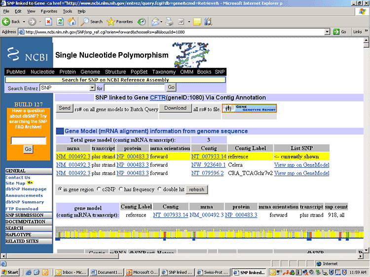Click the gene model SNP density map
The width and height of the screenshot is (370, 277).
coord(210,234)
